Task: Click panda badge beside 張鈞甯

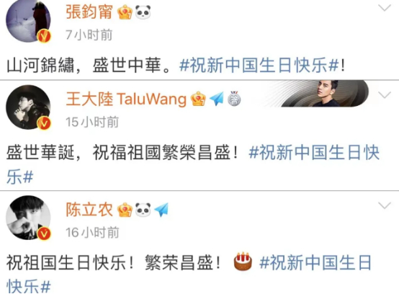Action: [143, 12]
